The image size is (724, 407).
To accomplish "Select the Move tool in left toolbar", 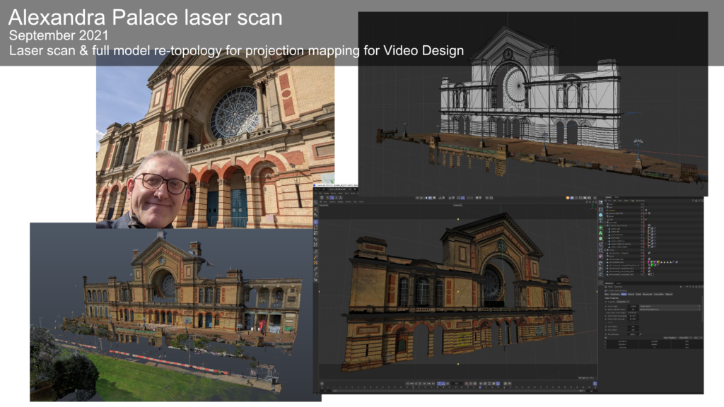I will coord(316,222).
